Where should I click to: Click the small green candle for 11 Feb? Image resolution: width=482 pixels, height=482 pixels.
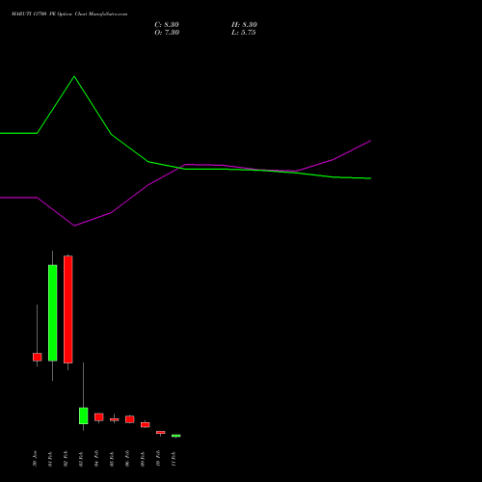tap(176, 436)
